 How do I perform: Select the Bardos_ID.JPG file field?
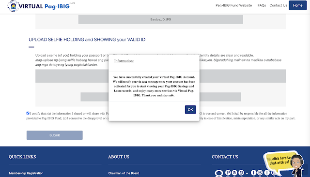[x=160, y=19]
